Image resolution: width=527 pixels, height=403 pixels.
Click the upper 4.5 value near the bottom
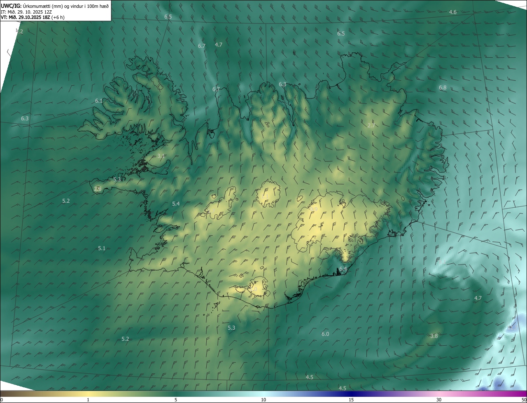309,377
